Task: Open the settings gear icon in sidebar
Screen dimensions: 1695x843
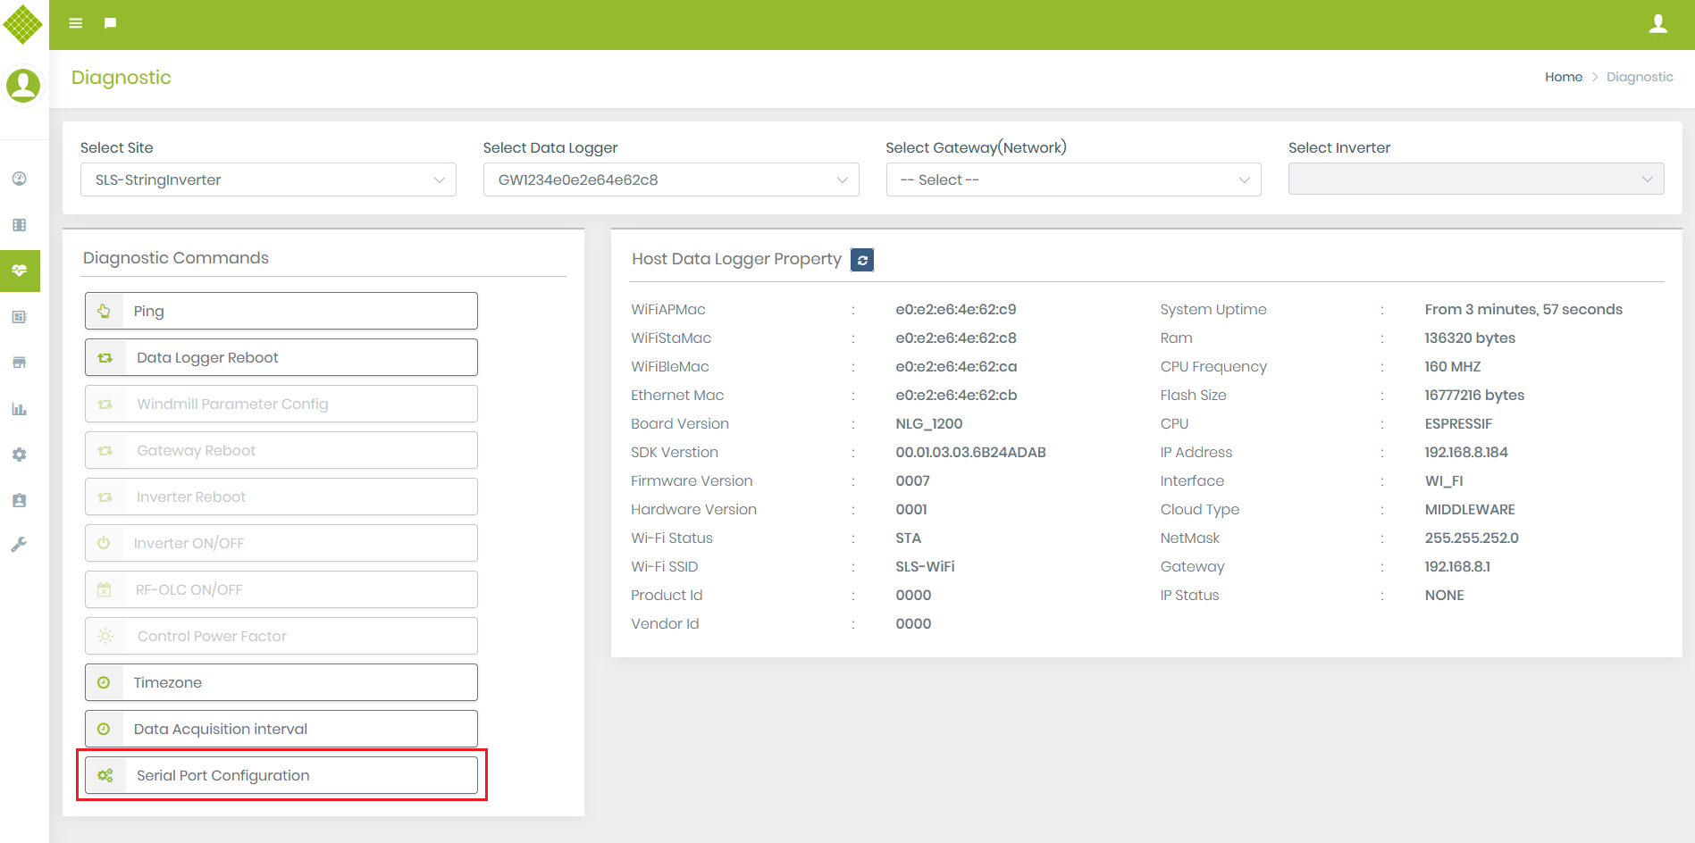Action: pyautogui.click(x=19, y=455)
